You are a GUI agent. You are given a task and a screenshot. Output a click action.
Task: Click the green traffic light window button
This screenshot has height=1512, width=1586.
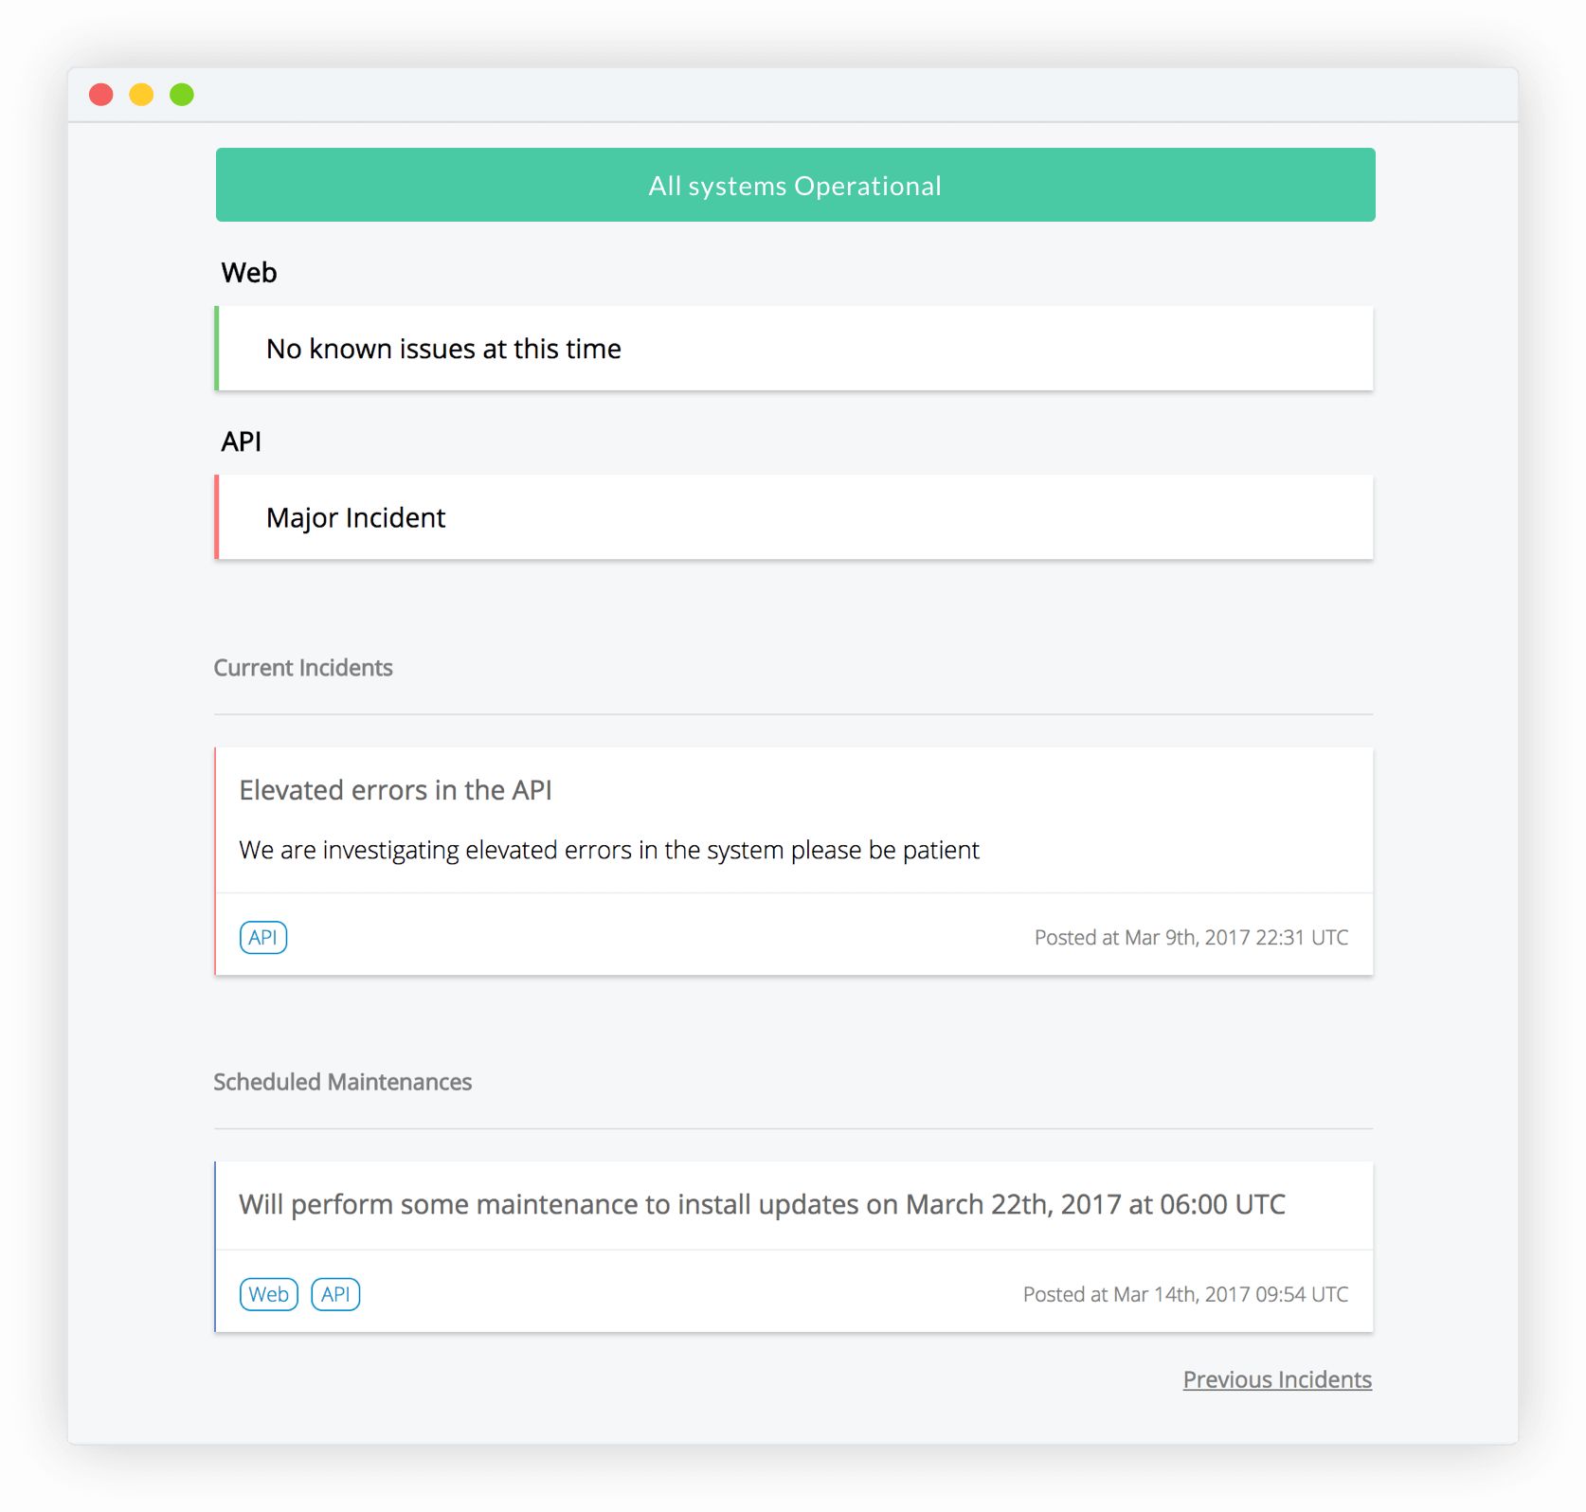181,94
